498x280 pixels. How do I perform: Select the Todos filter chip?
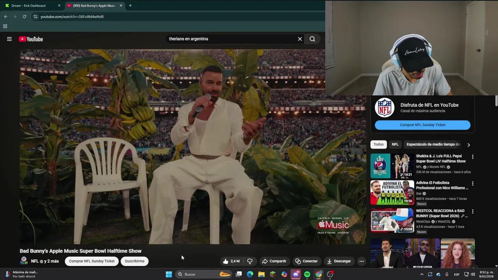(379, 144)
